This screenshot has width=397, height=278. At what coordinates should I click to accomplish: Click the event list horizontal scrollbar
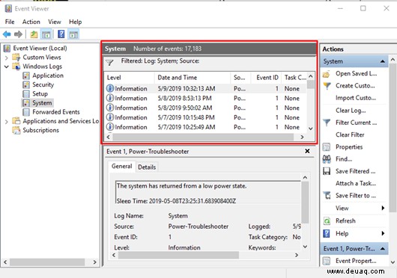click(203, 137)
